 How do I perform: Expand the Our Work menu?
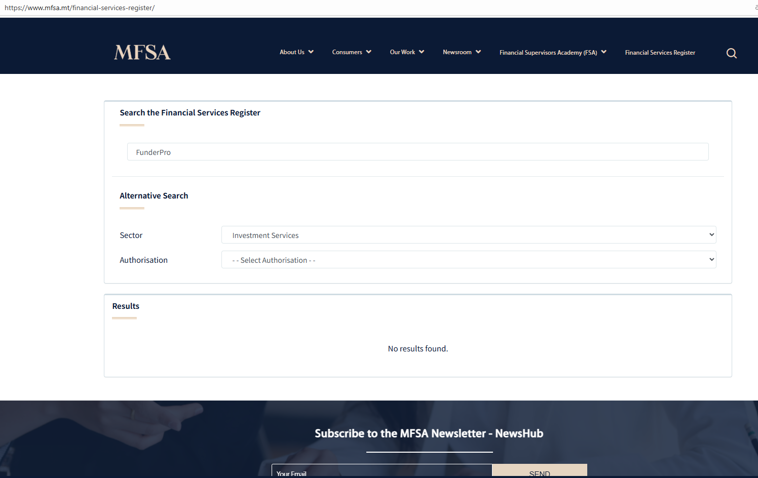[407, 52]
